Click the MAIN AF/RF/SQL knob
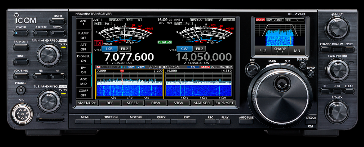Screen dimensions: 364x147 tap(49, 55)
